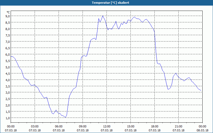Select the "1,0" y-axis tick label
Viewport: 213px width, 133px height.
tap(8, 118)
